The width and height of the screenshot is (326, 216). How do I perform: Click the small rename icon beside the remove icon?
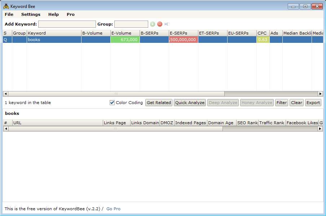click(x=167, y=24)
